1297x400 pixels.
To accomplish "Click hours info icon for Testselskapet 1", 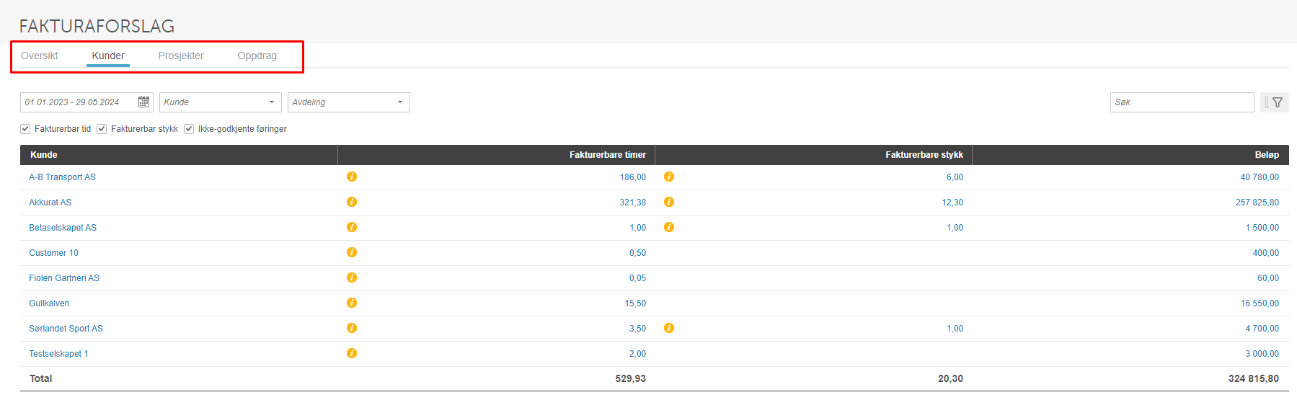I will tap(352, 353).
